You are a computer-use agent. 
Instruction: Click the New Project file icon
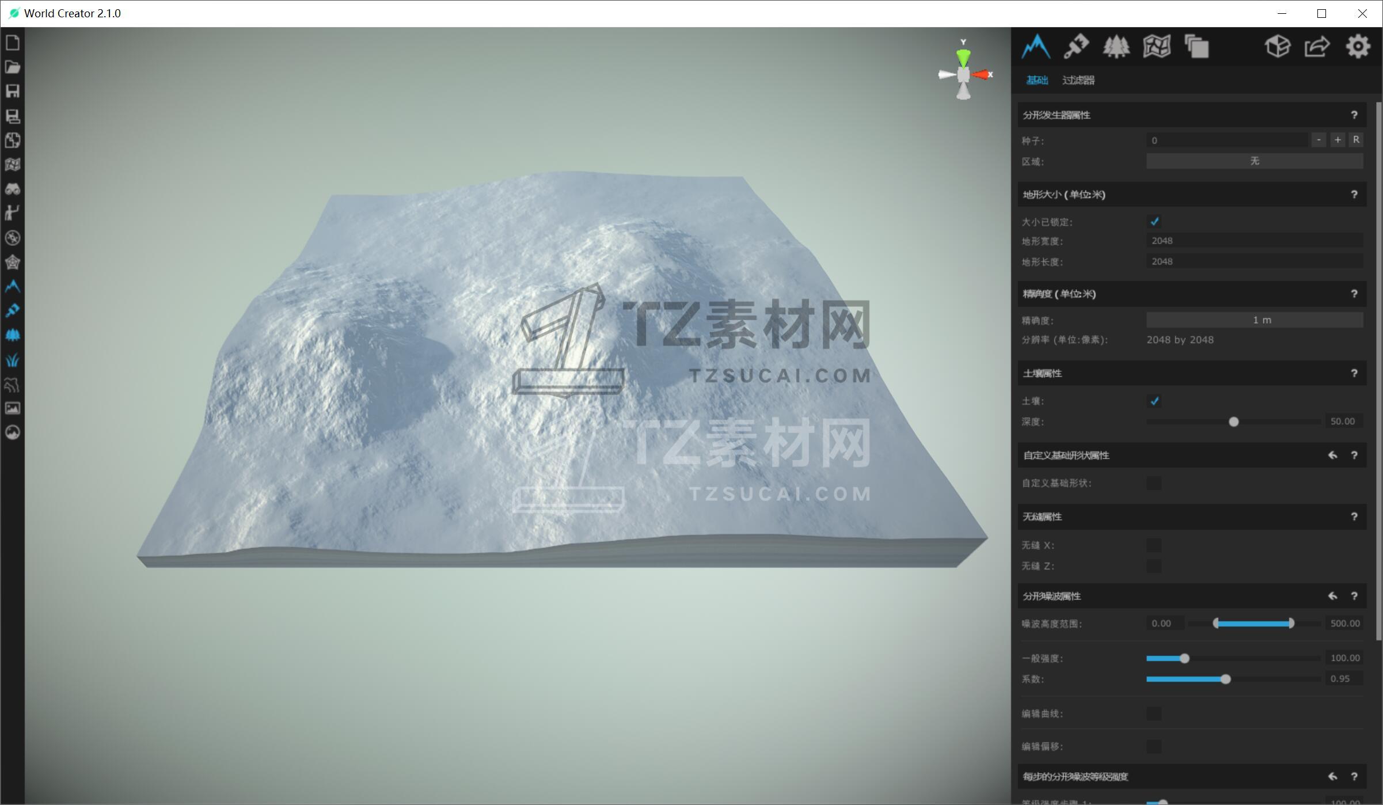tap(13, 43)
